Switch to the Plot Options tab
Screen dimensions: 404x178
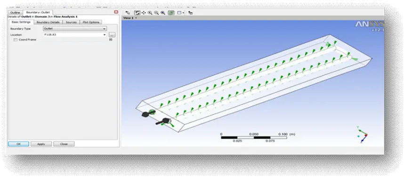click(91, 22)
